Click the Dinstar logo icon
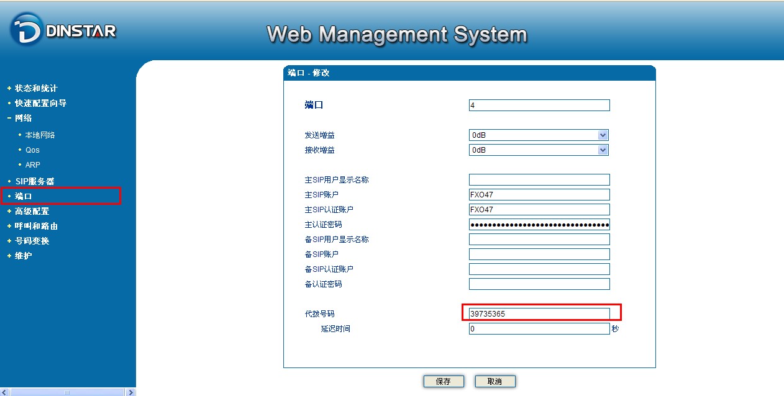Viewport: 784px width, 396px height. click(x=27, y=30)
